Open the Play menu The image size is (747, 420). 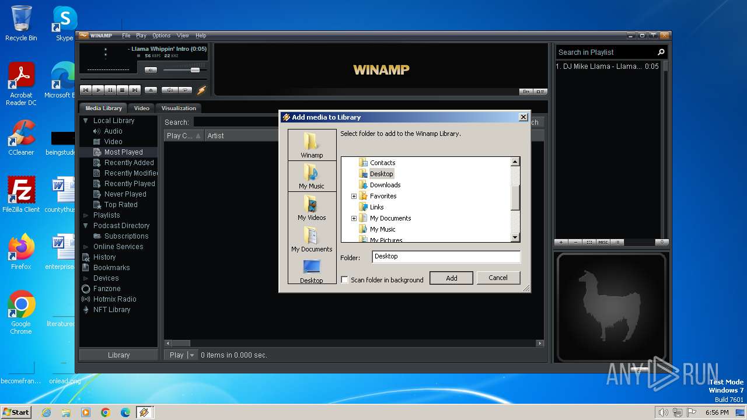tap(141, 36)
